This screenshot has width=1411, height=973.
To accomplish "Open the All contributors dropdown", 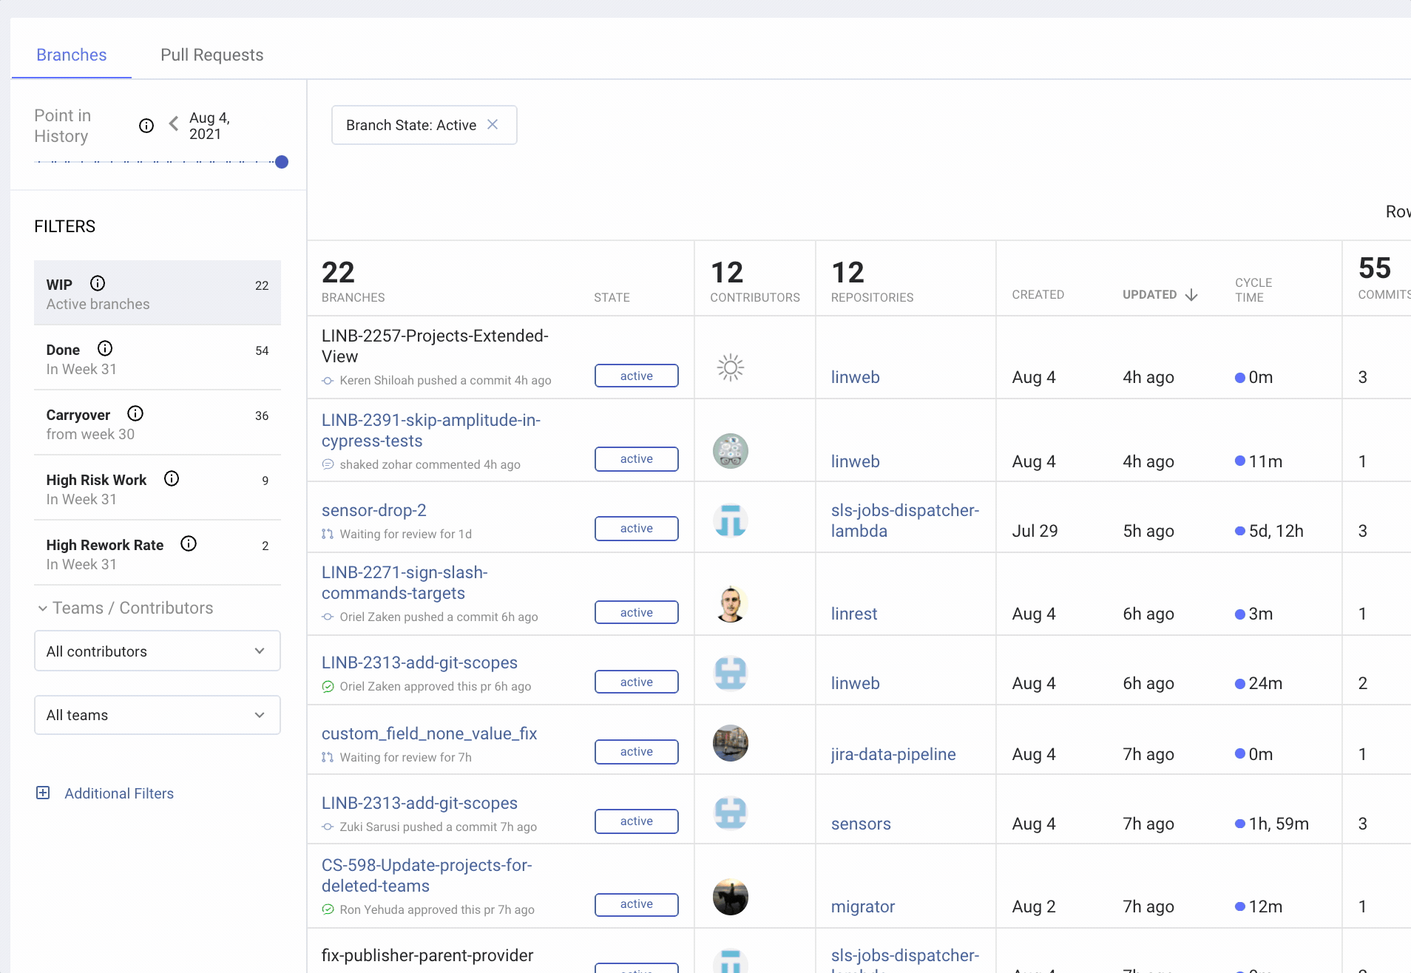I will click(158, 651).
